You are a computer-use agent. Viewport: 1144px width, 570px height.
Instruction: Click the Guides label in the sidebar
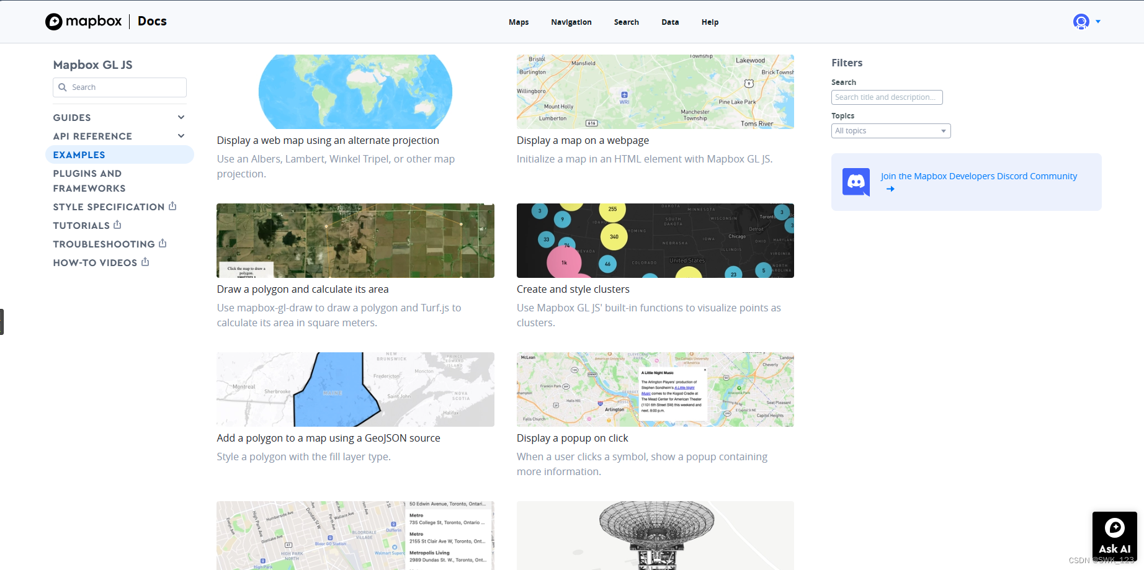[72, 118]
